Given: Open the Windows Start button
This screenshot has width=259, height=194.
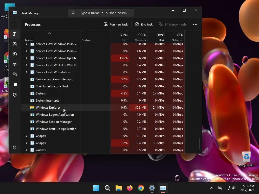Looking at the screenshot, I should [96, 188].
